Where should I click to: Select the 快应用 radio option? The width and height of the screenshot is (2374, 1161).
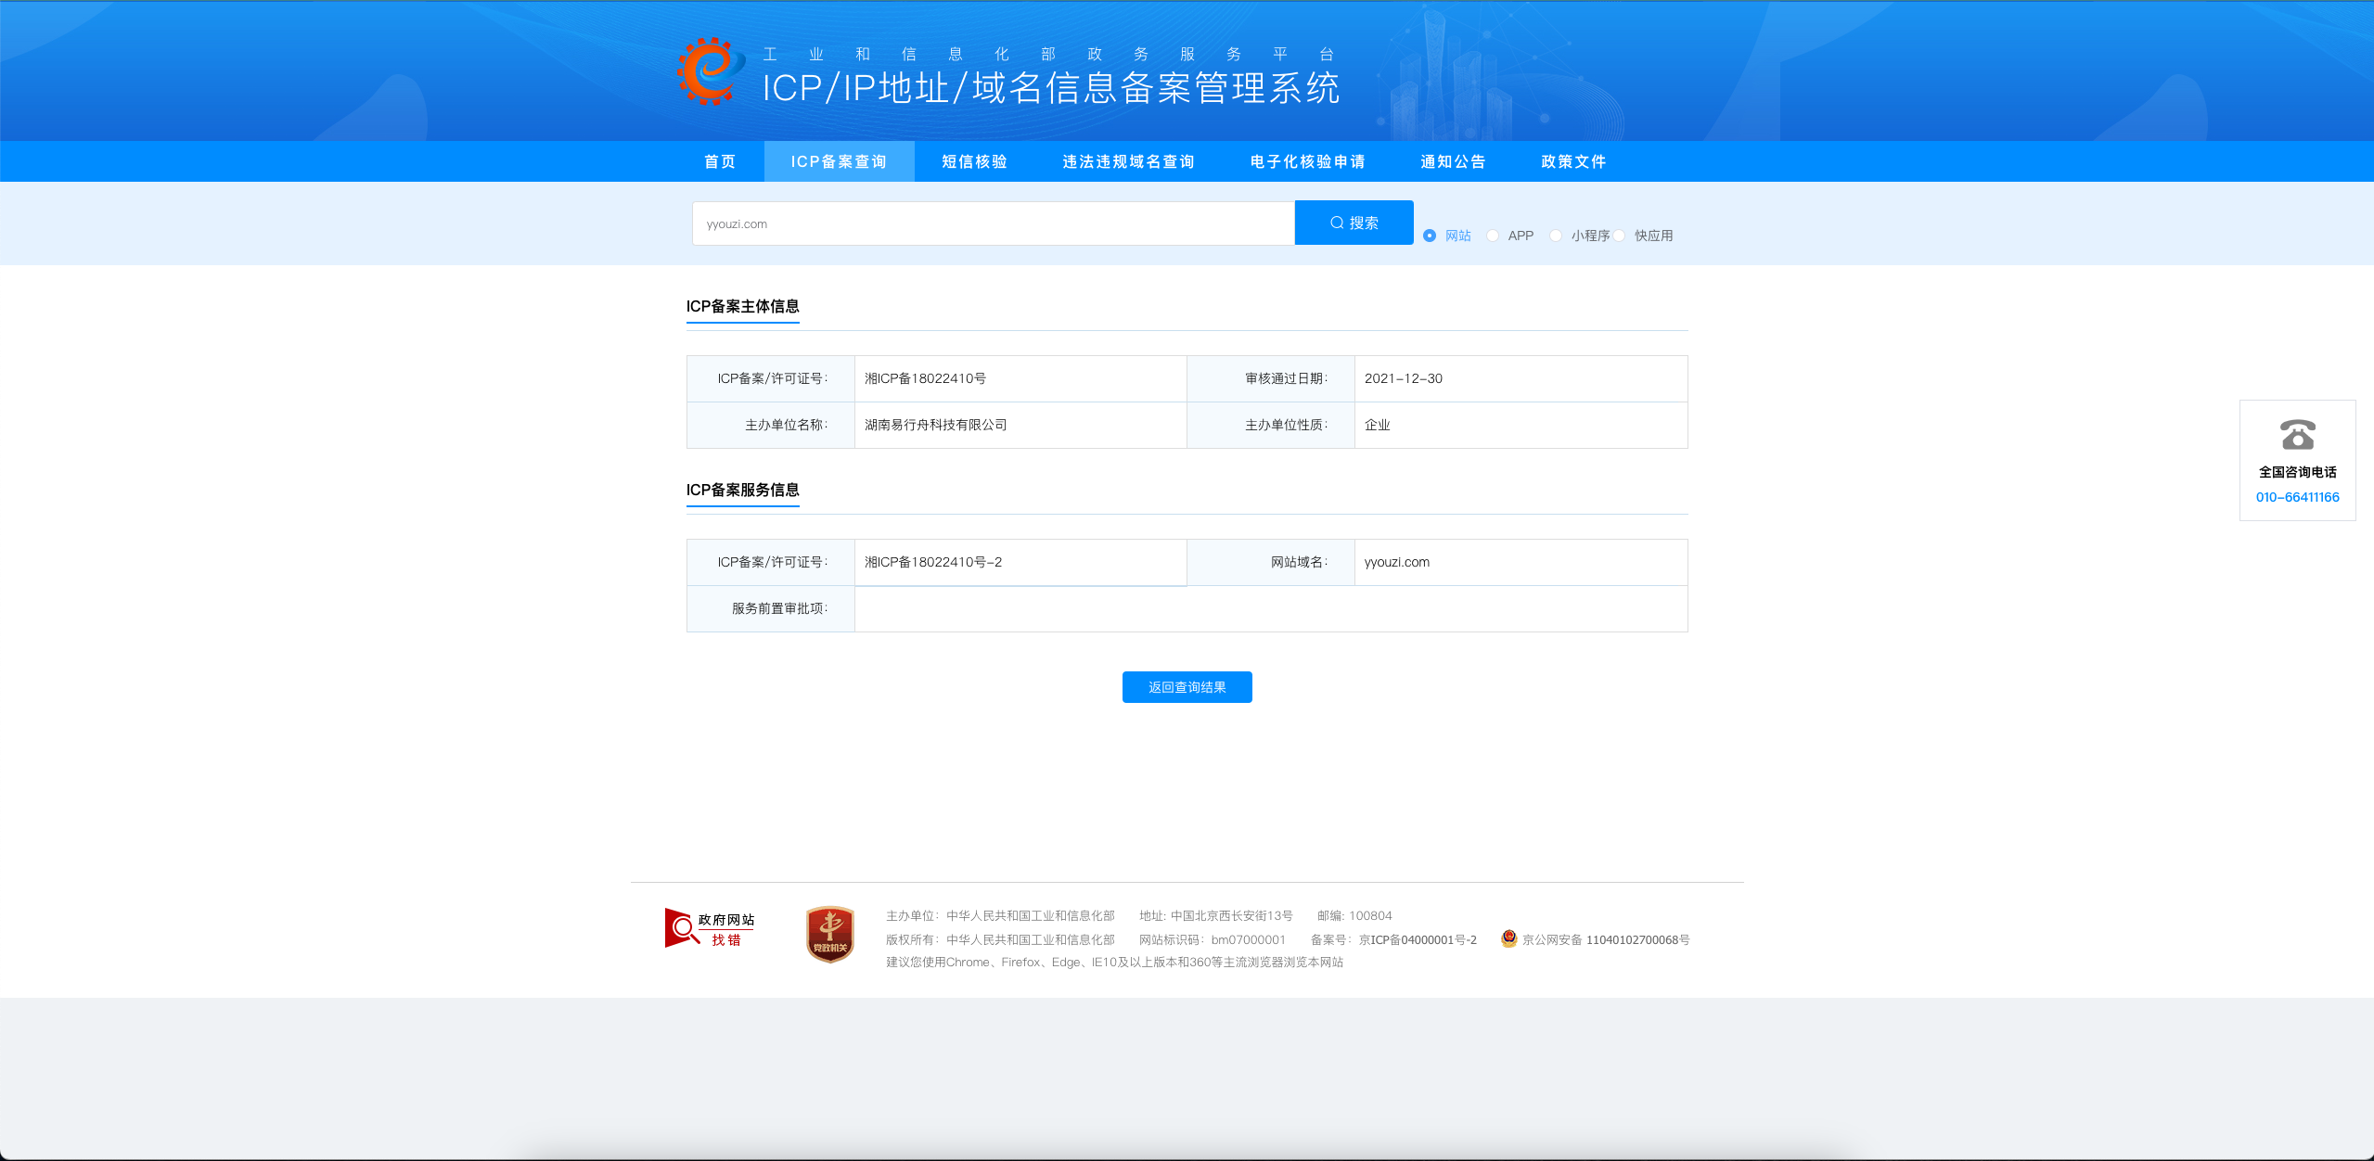1619,236
